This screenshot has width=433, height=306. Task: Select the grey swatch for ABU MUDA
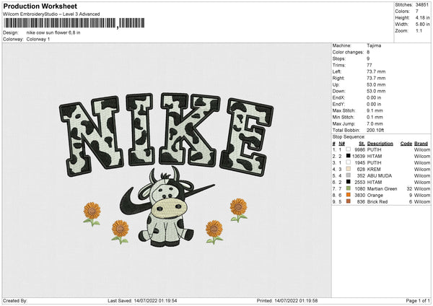(x=349, y=175)
